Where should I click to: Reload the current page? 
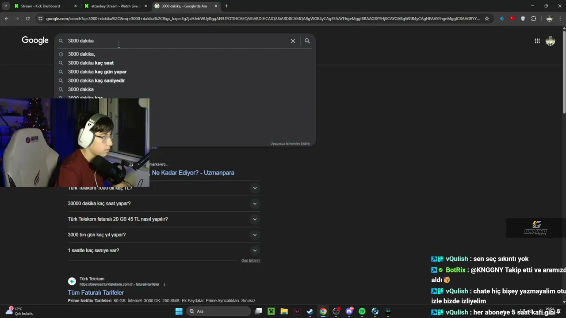[27, 19]
